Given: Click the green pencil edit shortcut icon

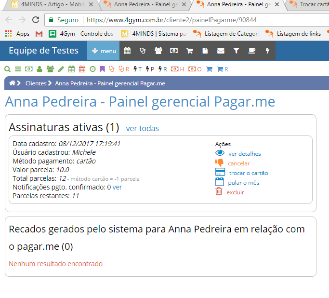Looking at the screenshot, I should pos(61,69).
